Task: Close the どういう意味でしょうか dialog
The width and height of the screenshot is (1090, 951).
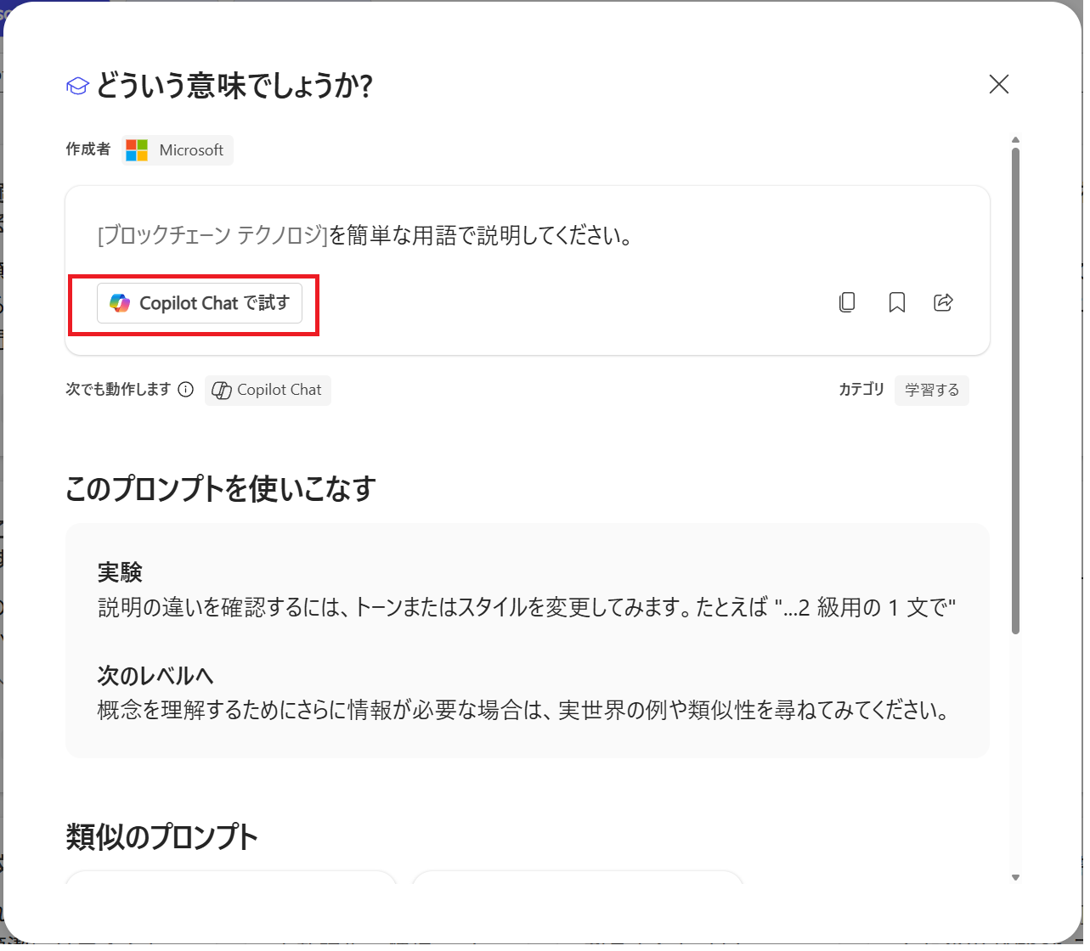Action: [x=998, y=84]
